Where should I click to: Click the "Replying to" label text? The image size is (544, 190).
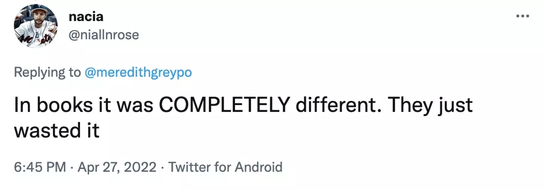(x=47, y=72)
